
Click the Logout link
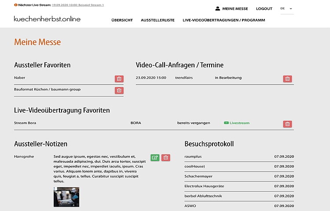point(264,9)
